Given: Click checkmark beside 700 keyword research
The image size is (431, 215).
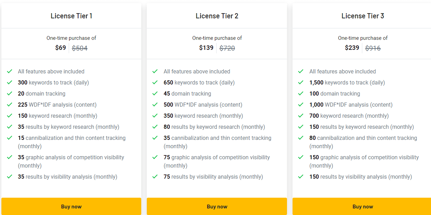Looking at the screenshot, I should click(301, 116).
